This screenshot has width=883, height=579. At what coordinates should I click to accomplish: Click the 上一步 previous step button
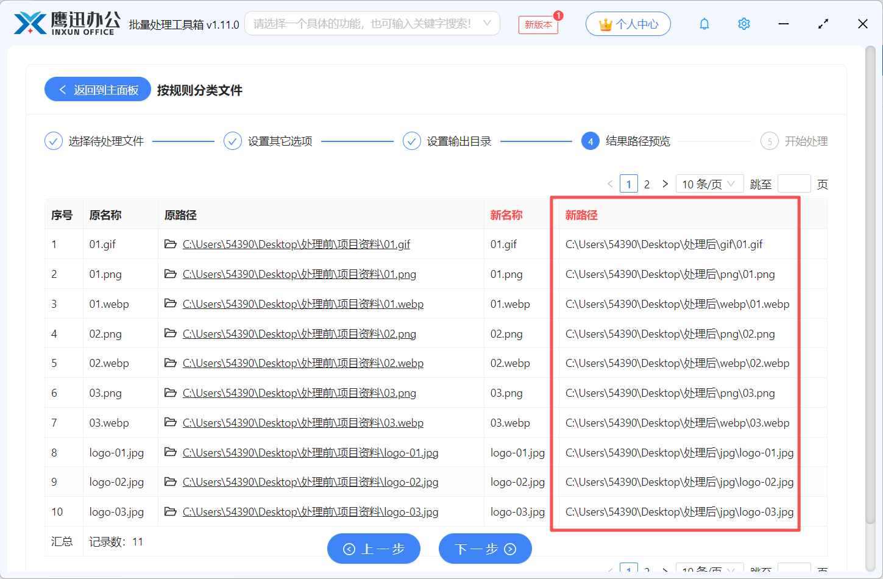point(374,549)
